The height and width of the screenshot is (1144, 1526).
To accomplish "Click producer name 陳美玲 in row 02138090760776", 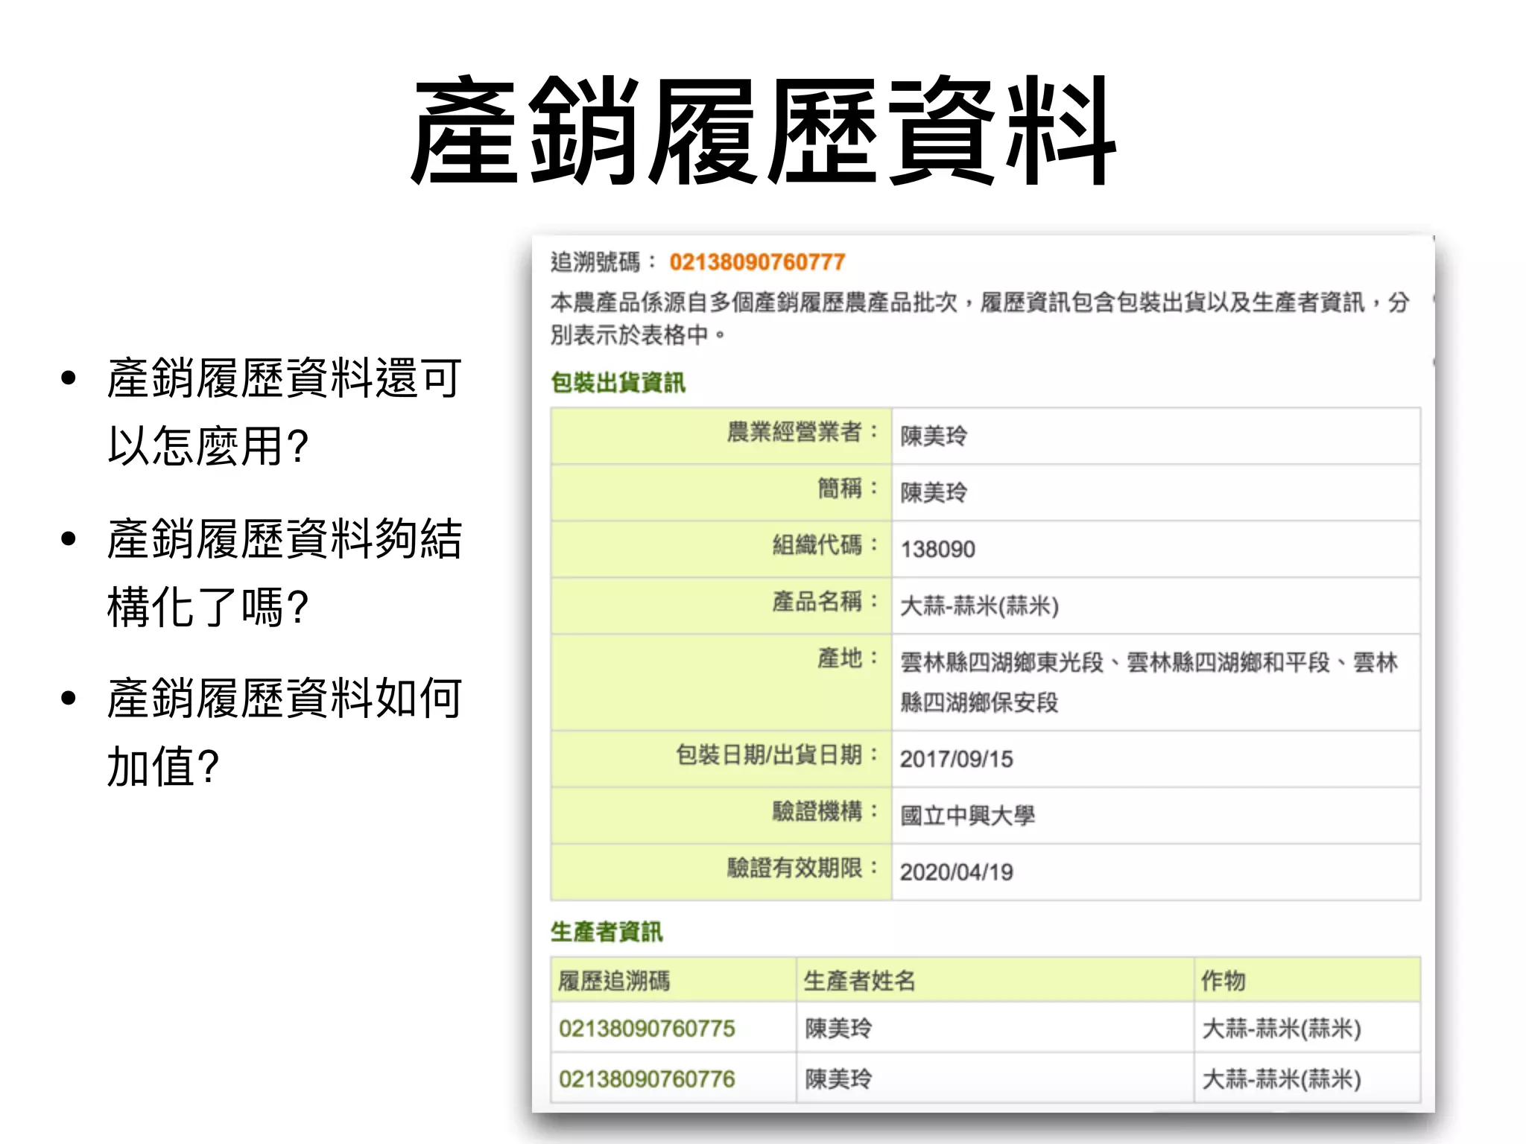I will point(838,1079).
